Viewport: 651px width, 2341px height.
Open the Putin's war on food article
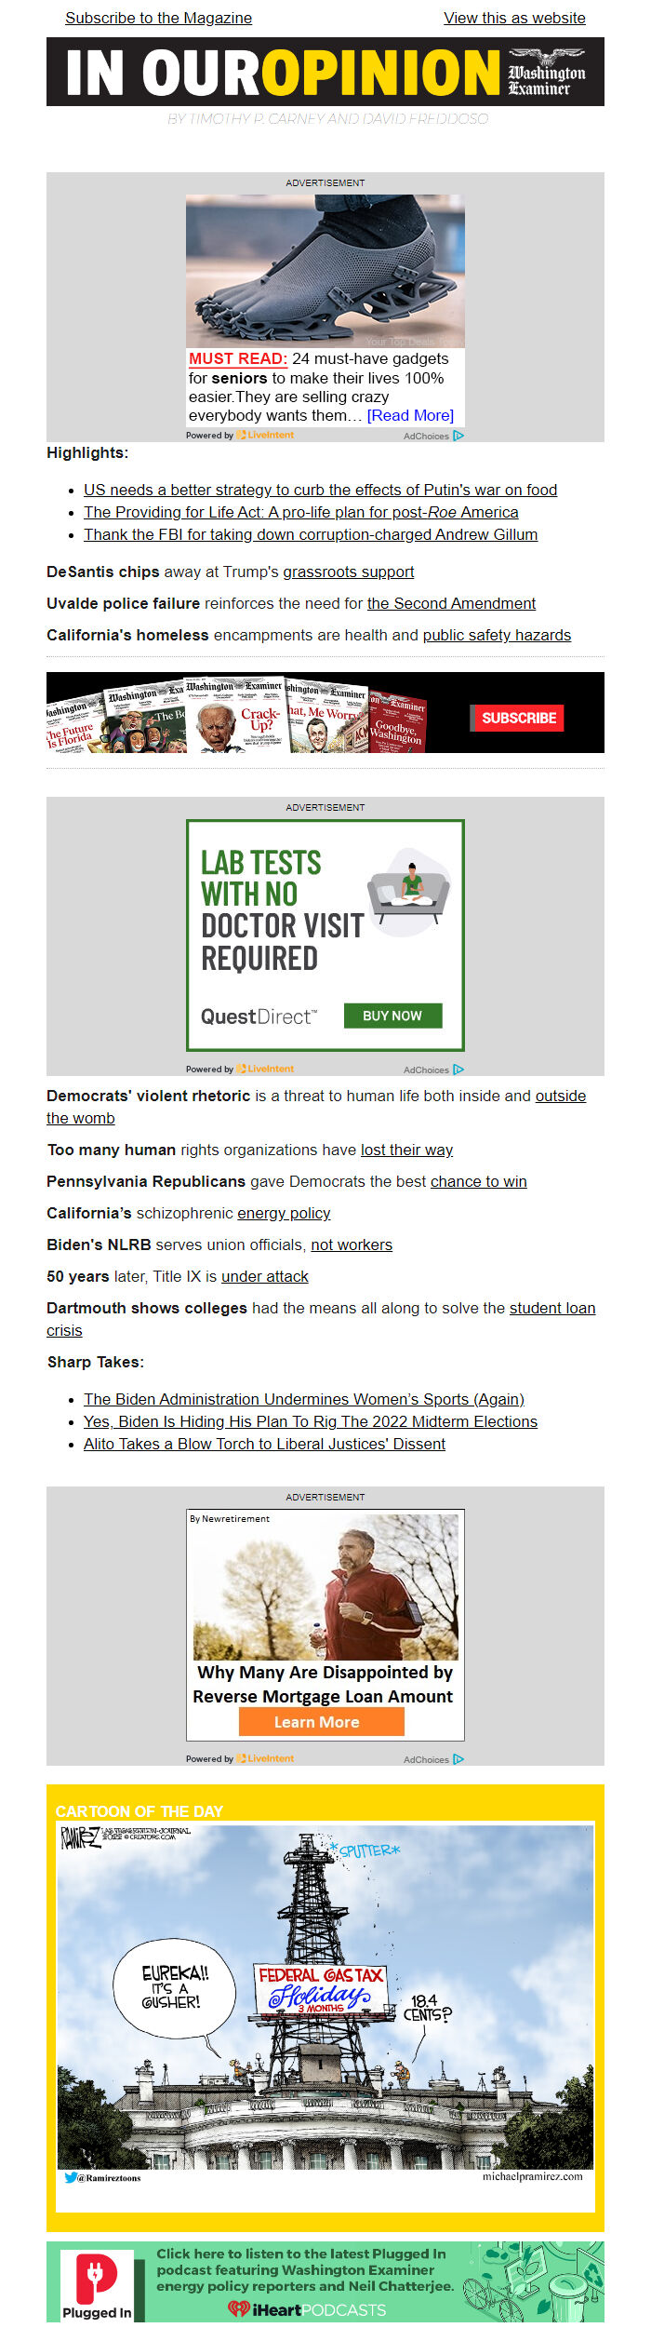point(320,490)
